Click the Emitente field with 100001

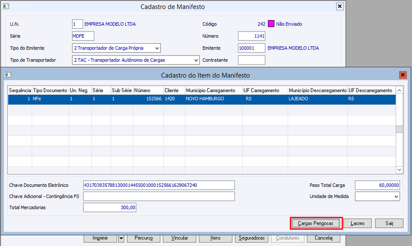(251, 48)
